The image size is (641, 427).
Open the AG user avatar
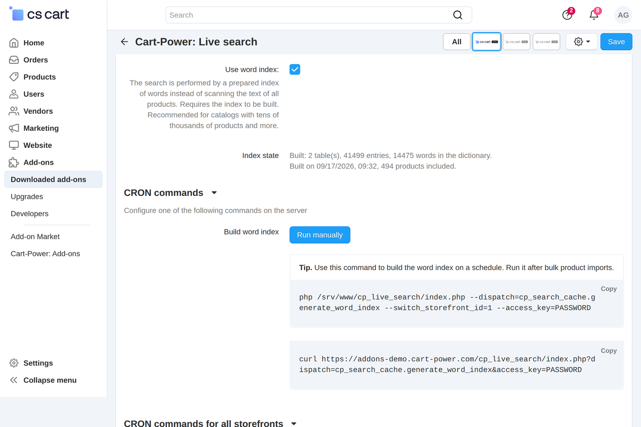(623, 15)
